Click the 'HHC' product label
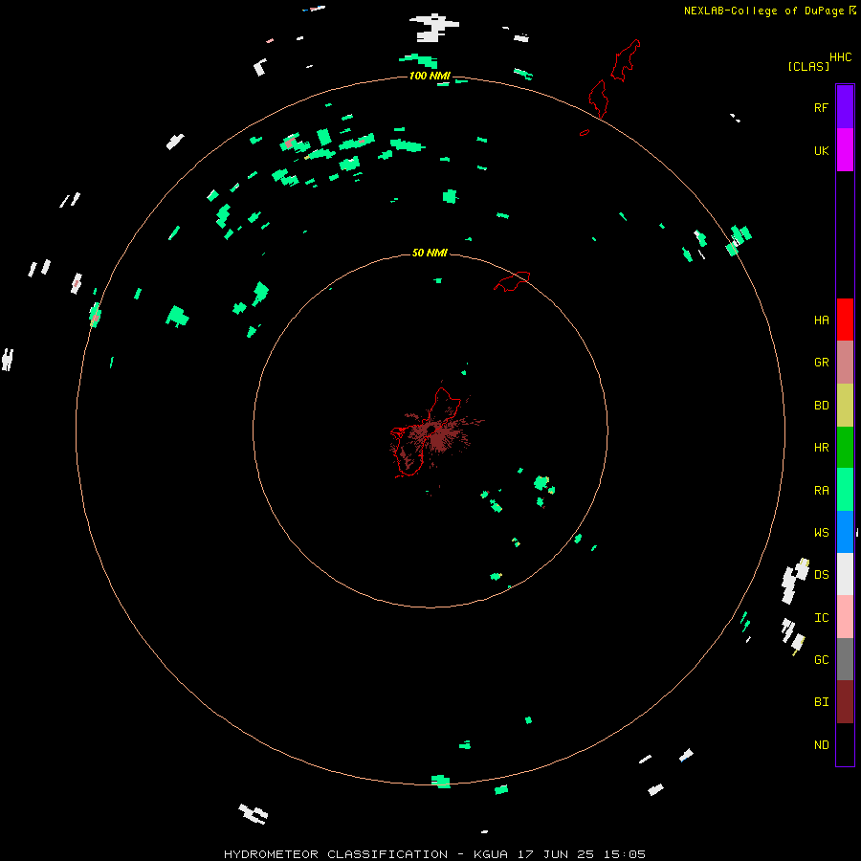Image resolution: width=861 pixels, height=861 pixels. pos(840,57)
